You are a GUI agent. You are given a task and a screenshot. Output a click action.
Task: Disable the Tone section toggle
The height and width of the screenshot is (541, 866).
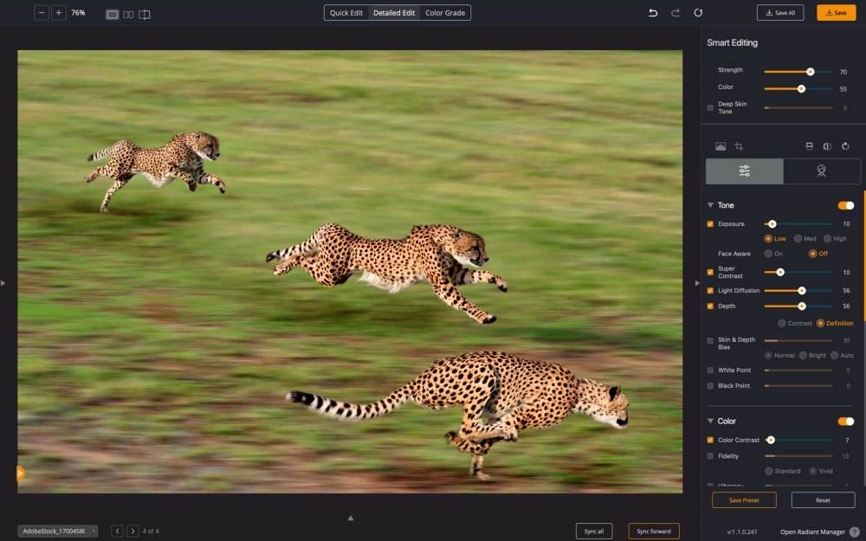point(845,205)
